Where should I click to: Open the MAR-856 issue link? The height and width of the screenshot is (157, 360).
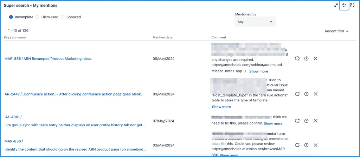click(x=12, y=59)
